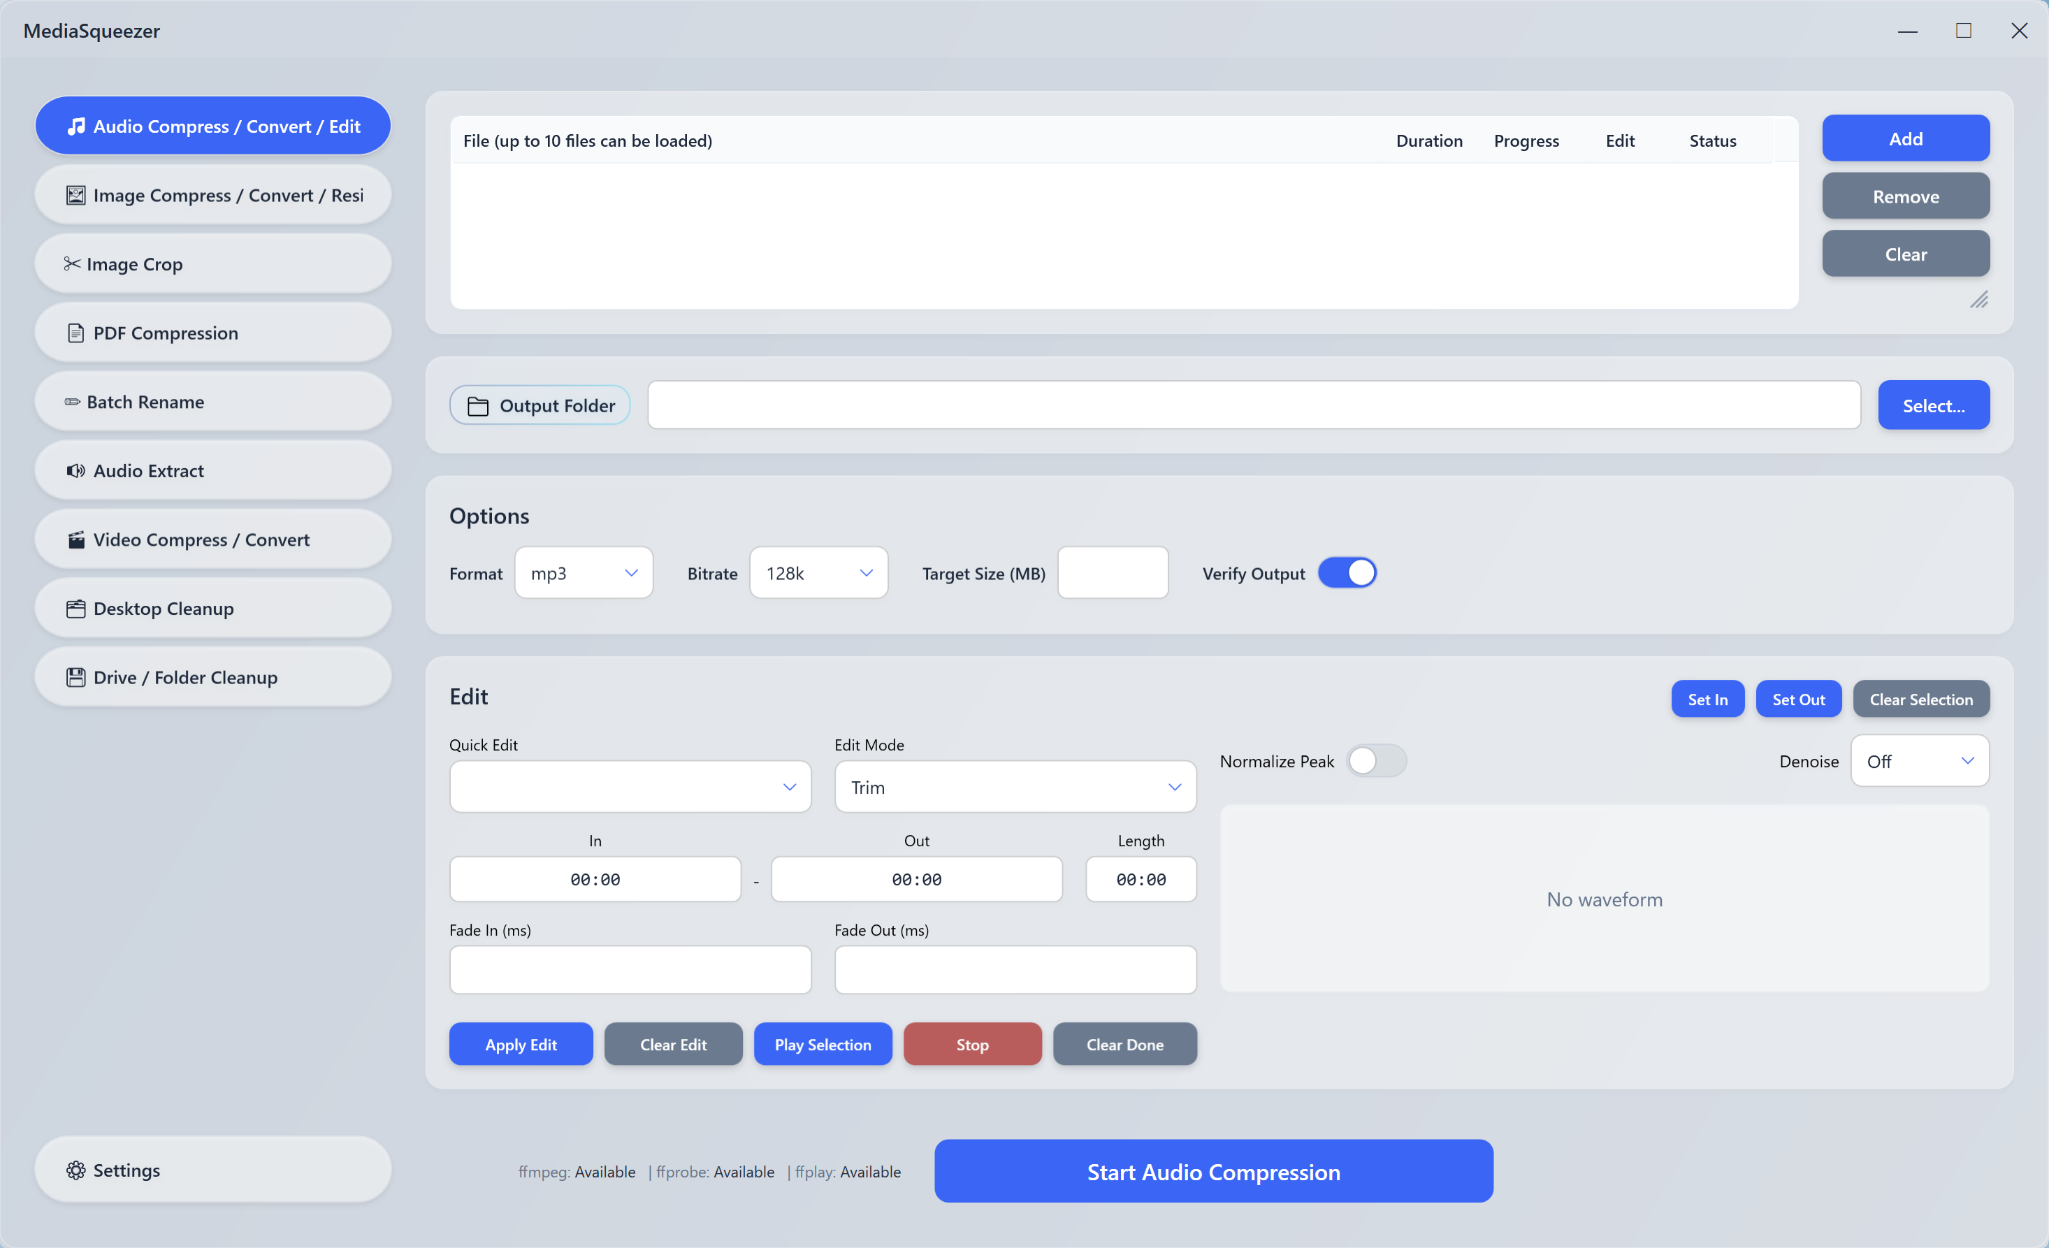
Task: Turn off the Verify Output switch
Action: click(x=1347, y=573)
